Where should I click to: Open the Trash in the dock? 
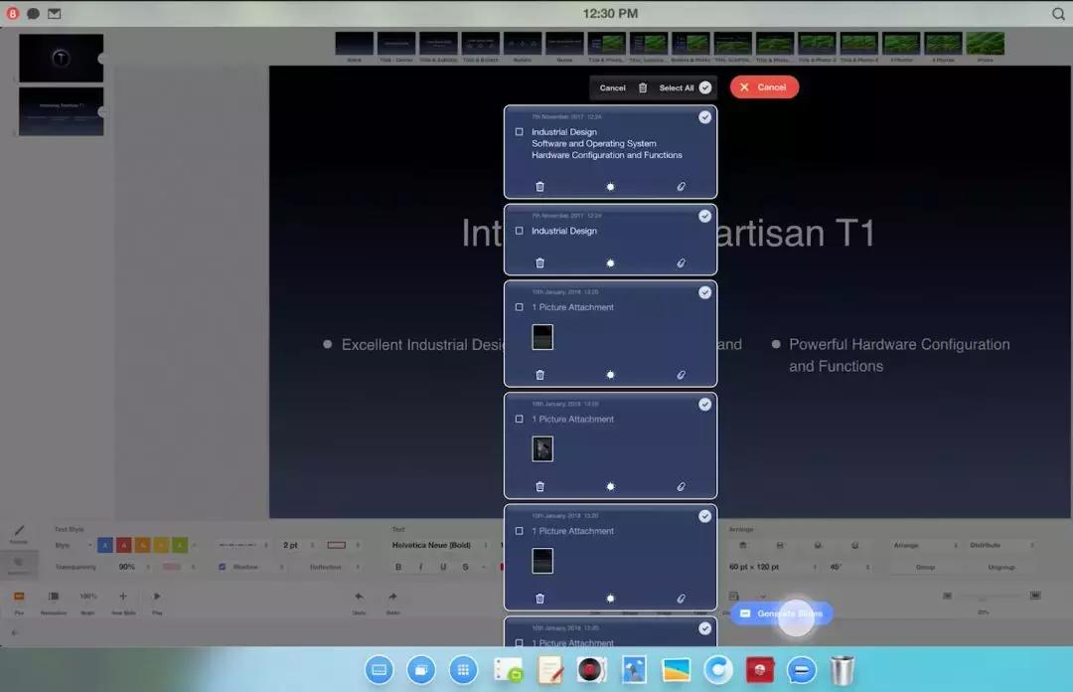tap(843, 670)
